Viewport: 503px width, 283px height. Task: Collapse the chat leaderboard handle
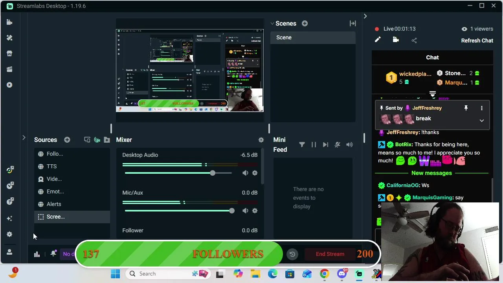tap(433, 94)
